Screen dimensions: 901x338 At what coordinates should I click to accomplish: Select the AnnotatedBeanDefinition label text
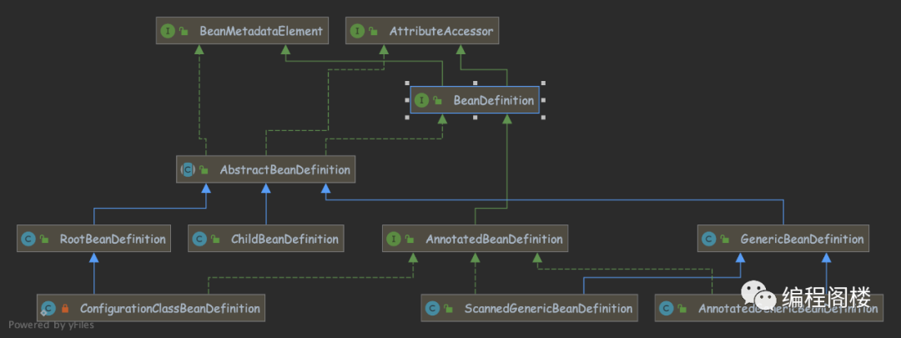pos(494,240)
